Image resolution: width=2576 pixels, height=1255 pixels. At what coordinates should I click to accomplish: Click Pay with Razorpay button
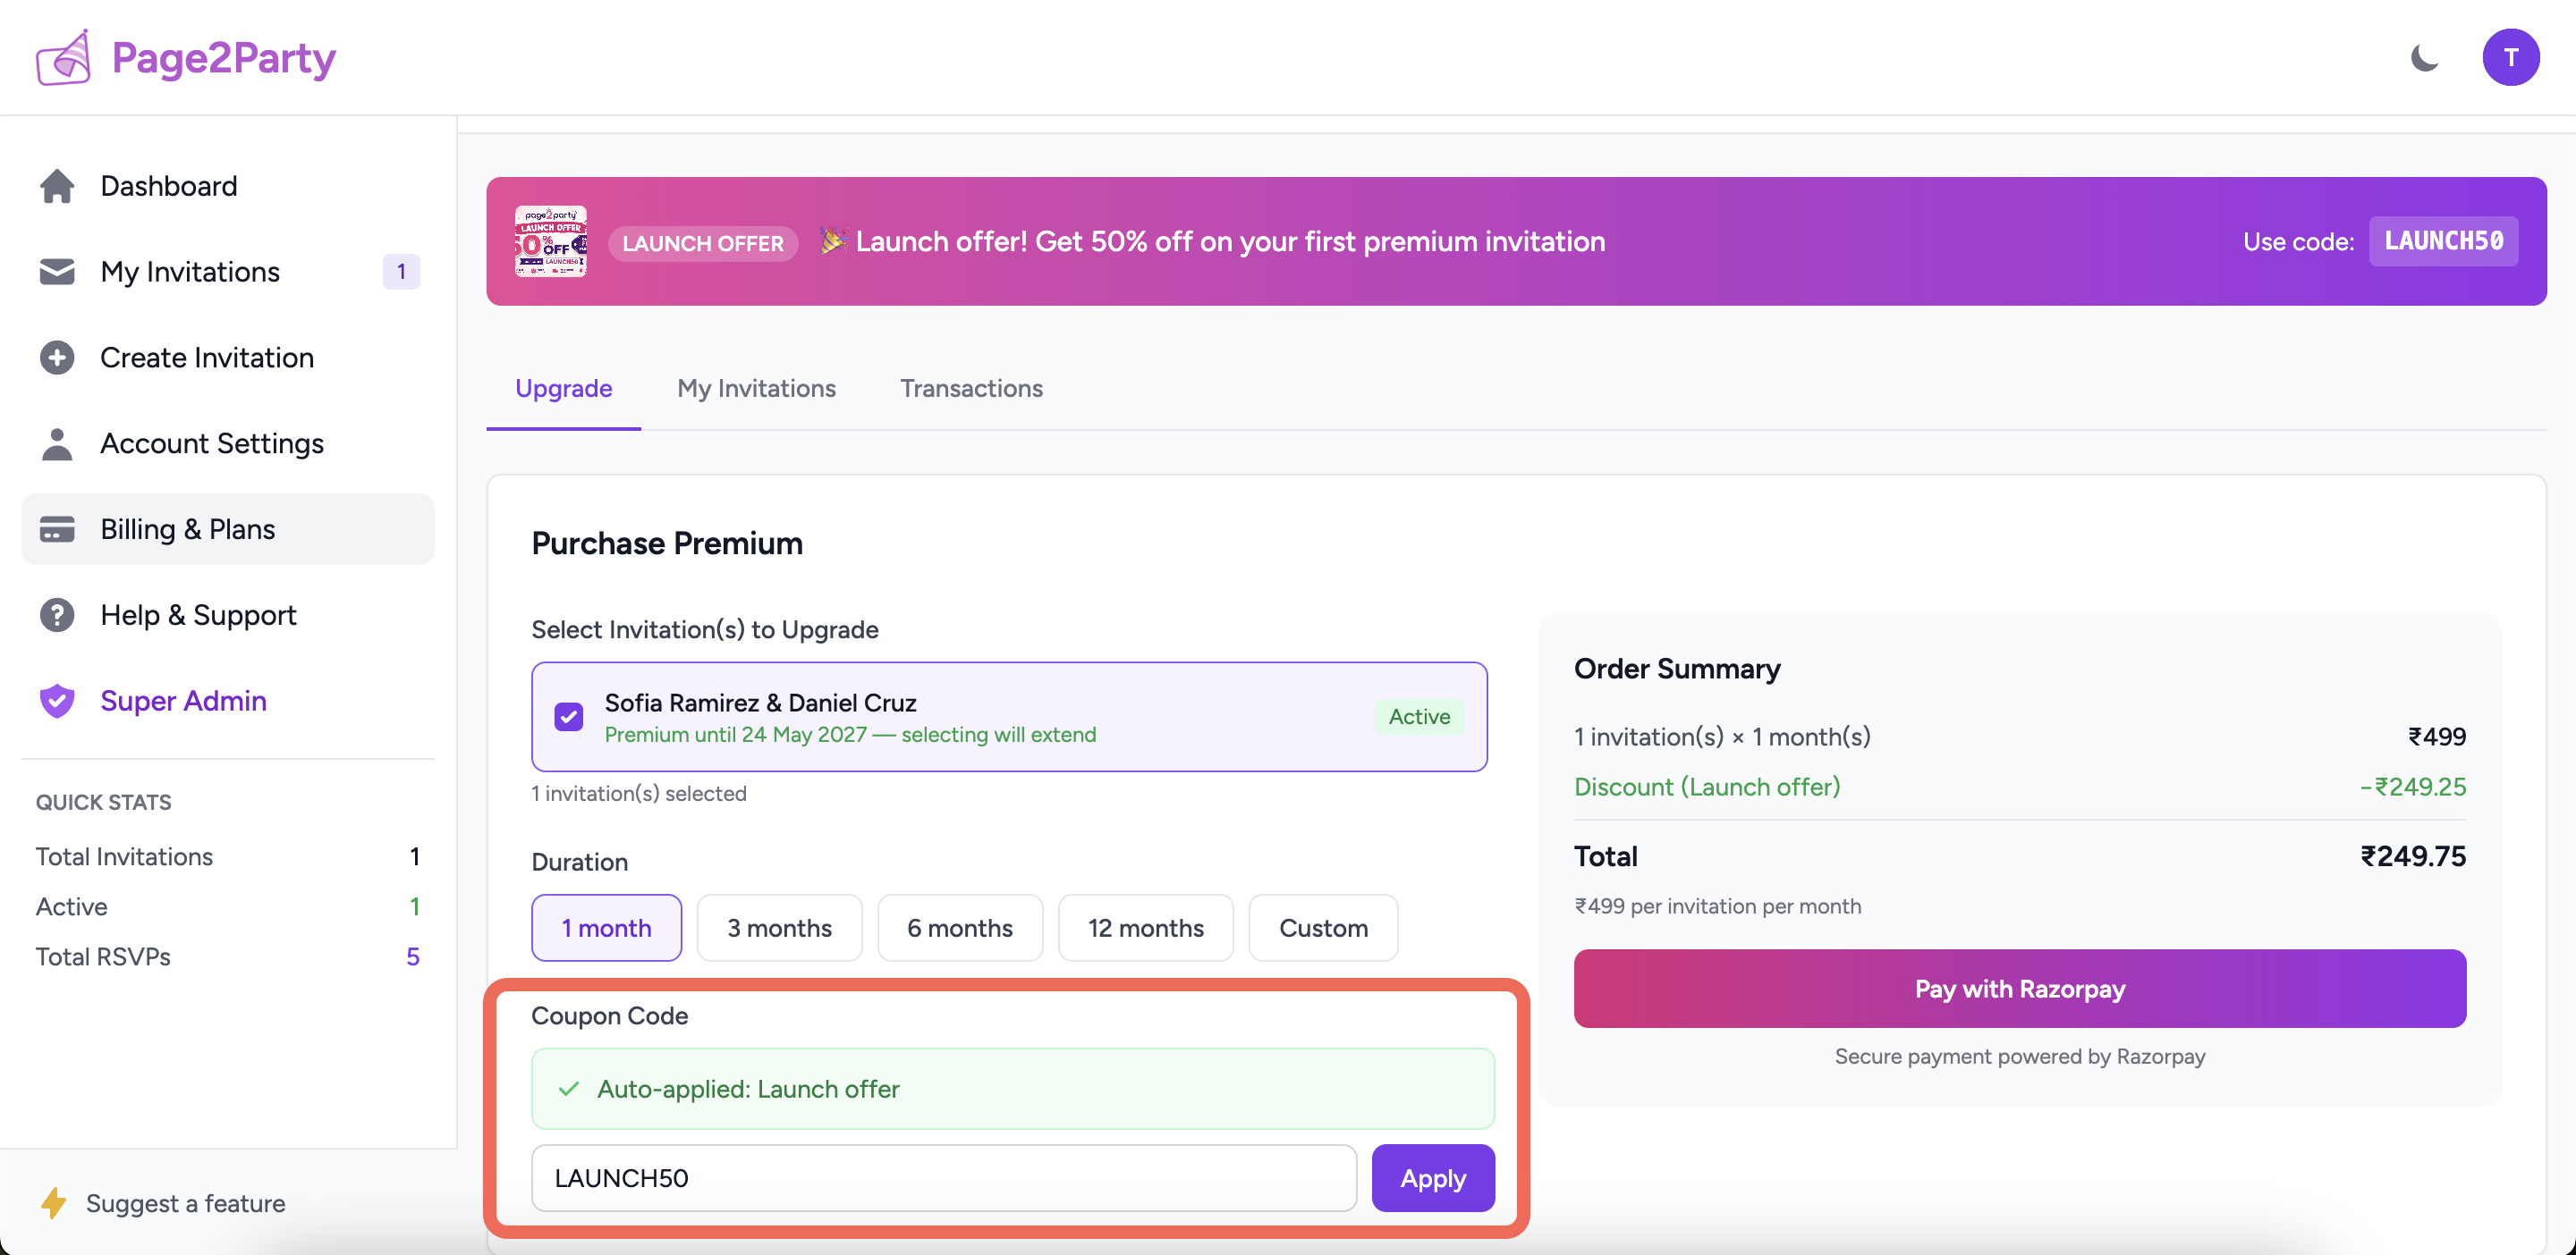click(2020, 990)
